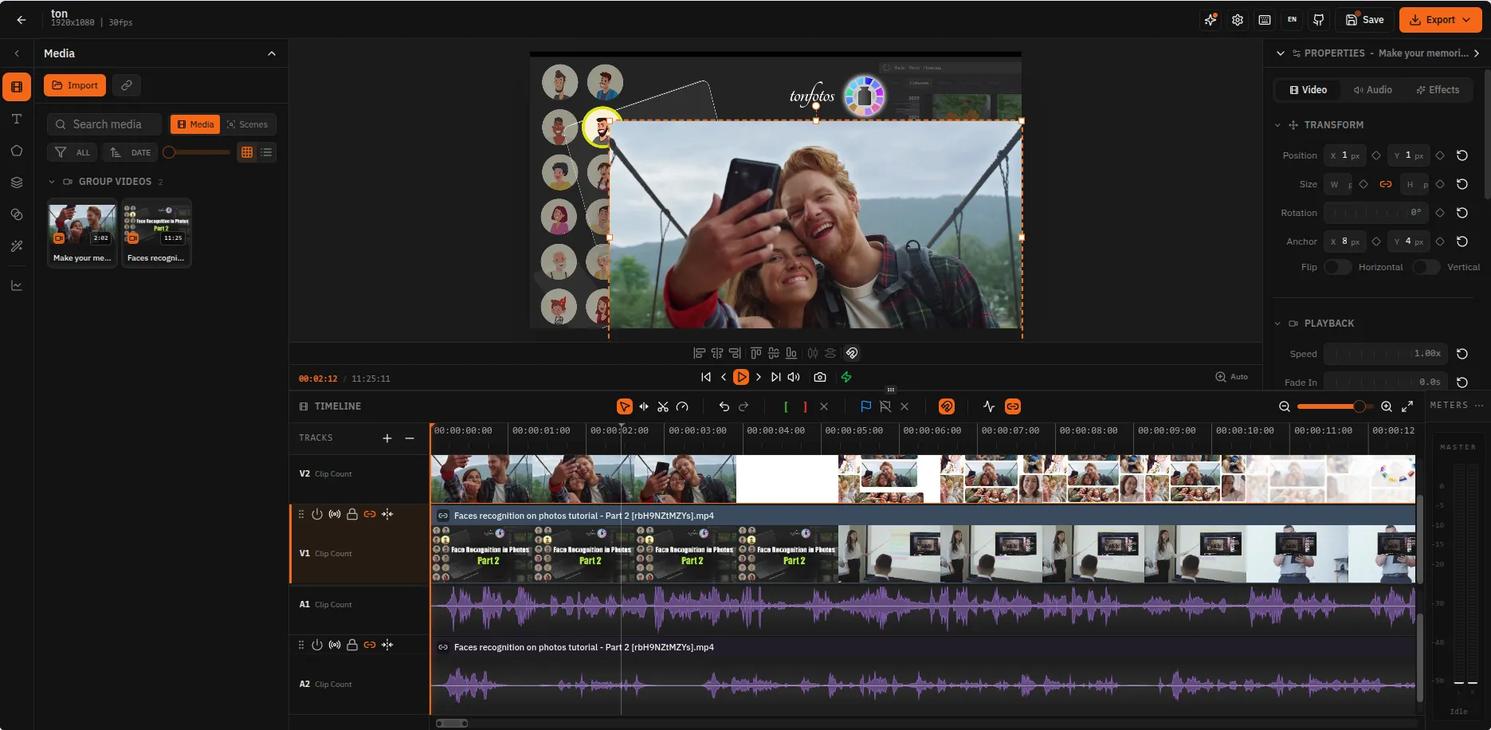
Task: Open the magic wand tool in sidebar
Action: coord(17,246)
